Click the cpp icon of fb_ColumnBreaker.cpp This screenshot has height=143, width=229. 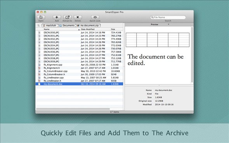[39, 71]
